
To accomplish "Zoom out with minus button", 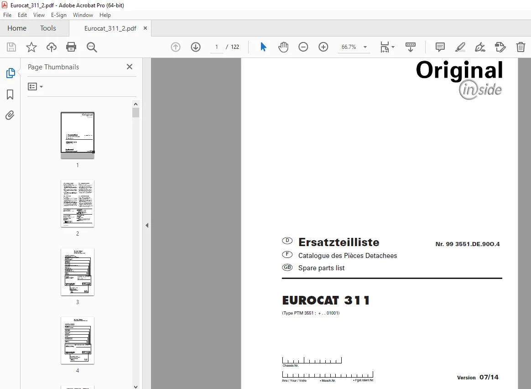I will pos(303,47).
